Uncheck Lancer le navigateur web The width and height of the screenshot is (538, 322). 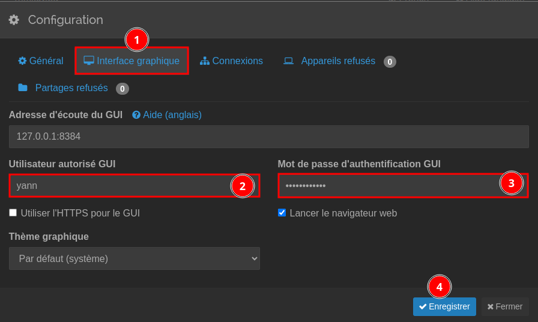click(282, 212)
